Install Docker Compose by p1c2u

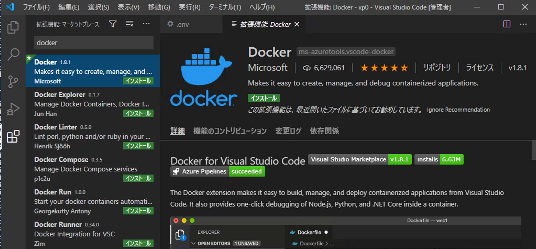138,178
